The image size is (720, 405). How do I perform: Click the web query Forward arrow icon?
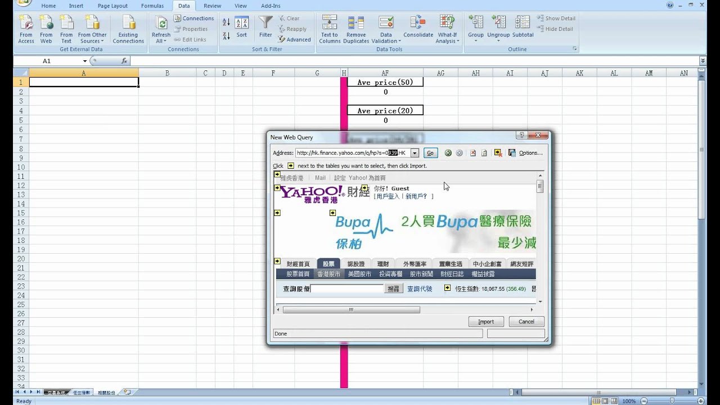[x=459, y=153]
